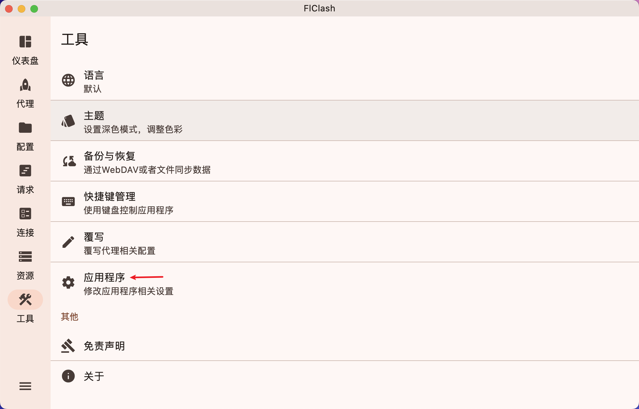
Task: Select the 语言 language option showing 默认
Action: [x=345, y=80]
